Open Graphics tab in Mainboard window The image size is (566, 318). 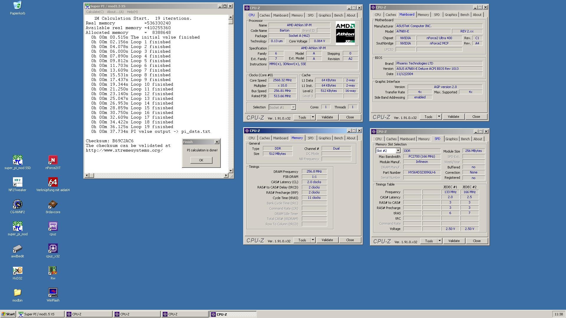point(451,15)
